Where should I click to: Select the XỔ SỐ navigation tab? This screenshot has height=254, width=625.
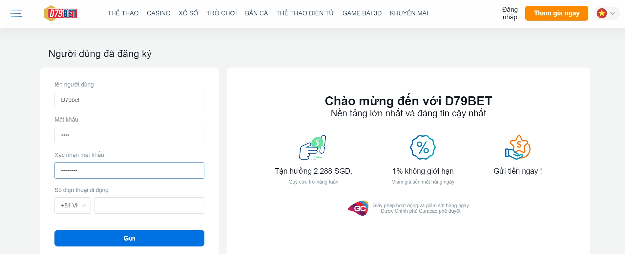pos(188,13)
